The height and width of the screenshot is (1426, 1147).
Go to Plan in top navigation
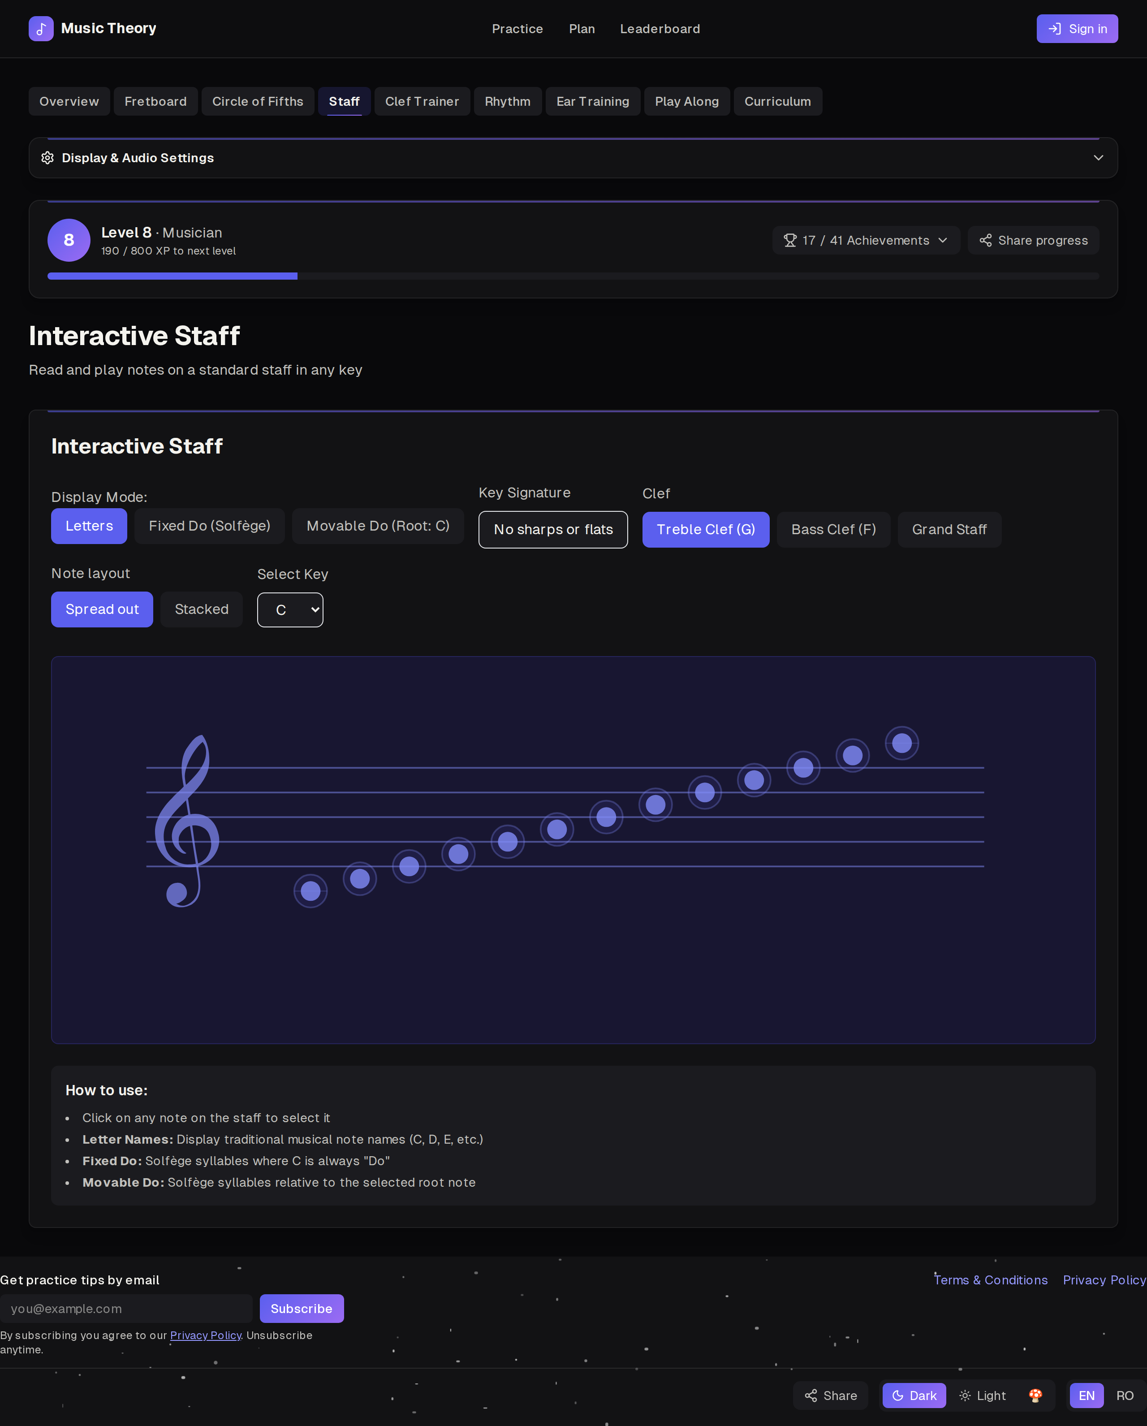582,28
